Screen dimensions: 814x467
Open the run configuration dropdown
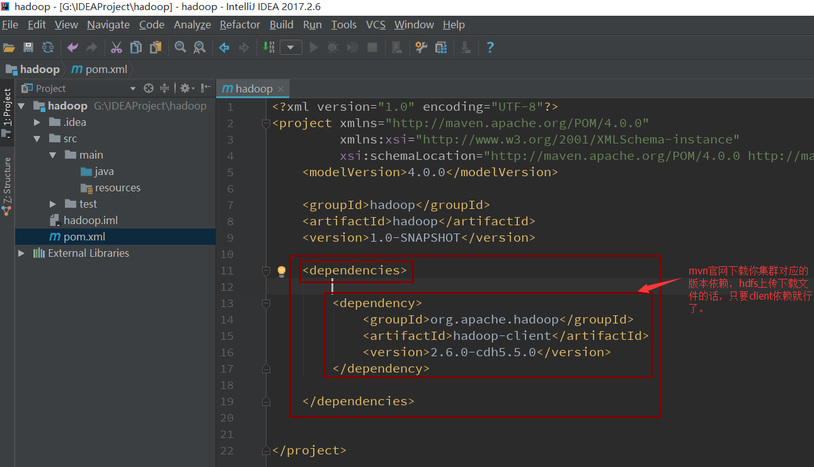(x=291, y=47)
